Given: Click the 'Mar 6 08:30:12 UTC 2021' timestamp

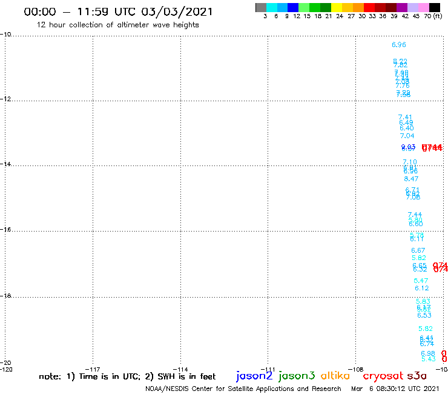Looking at the screenshot, I should click(x=395, y=389).
